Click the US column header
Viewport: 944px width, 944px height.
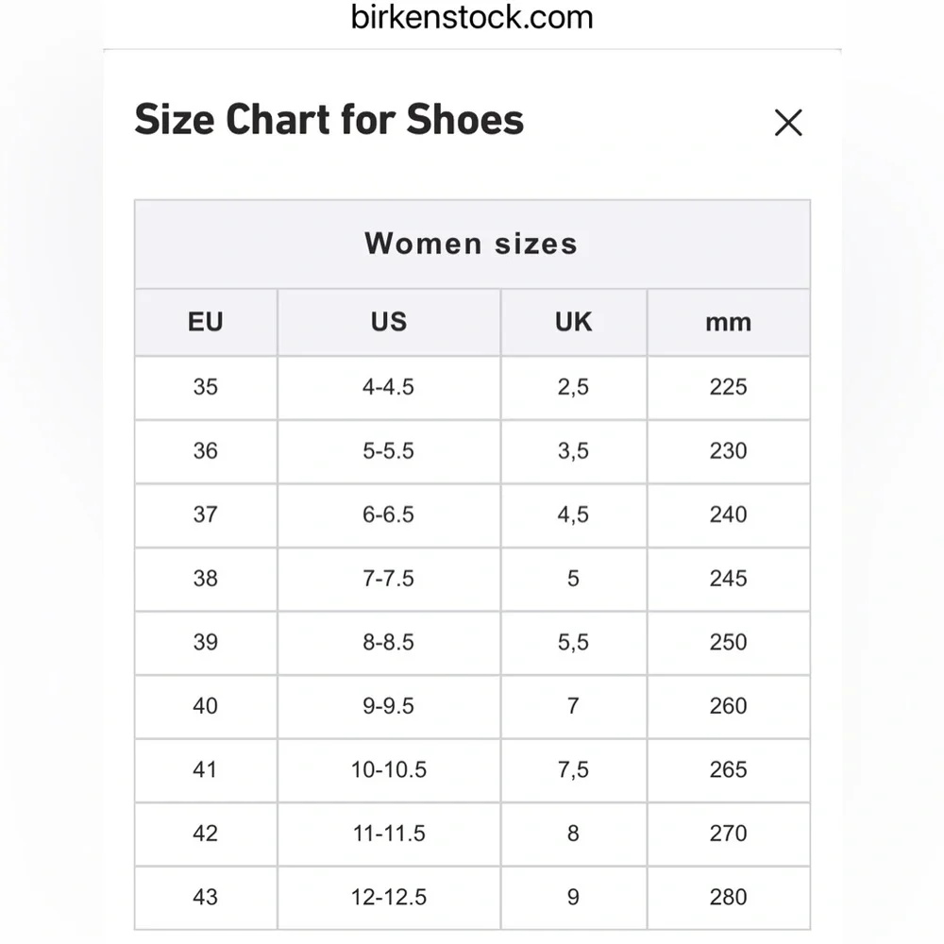point(388,322)
